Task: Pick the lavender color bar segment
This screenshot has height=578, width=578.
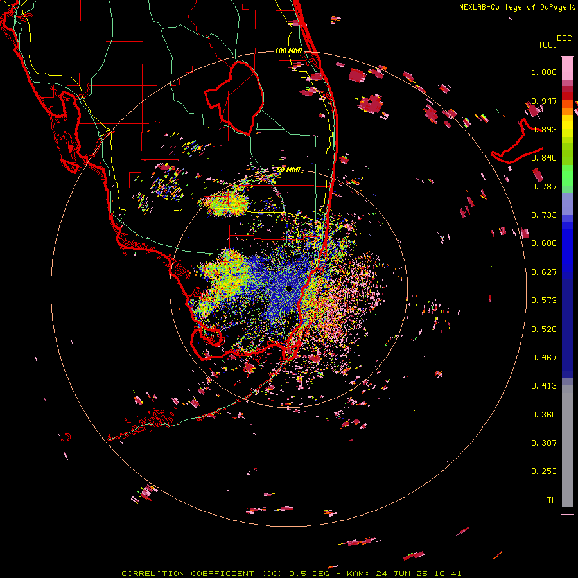Action: click(567, 204)
